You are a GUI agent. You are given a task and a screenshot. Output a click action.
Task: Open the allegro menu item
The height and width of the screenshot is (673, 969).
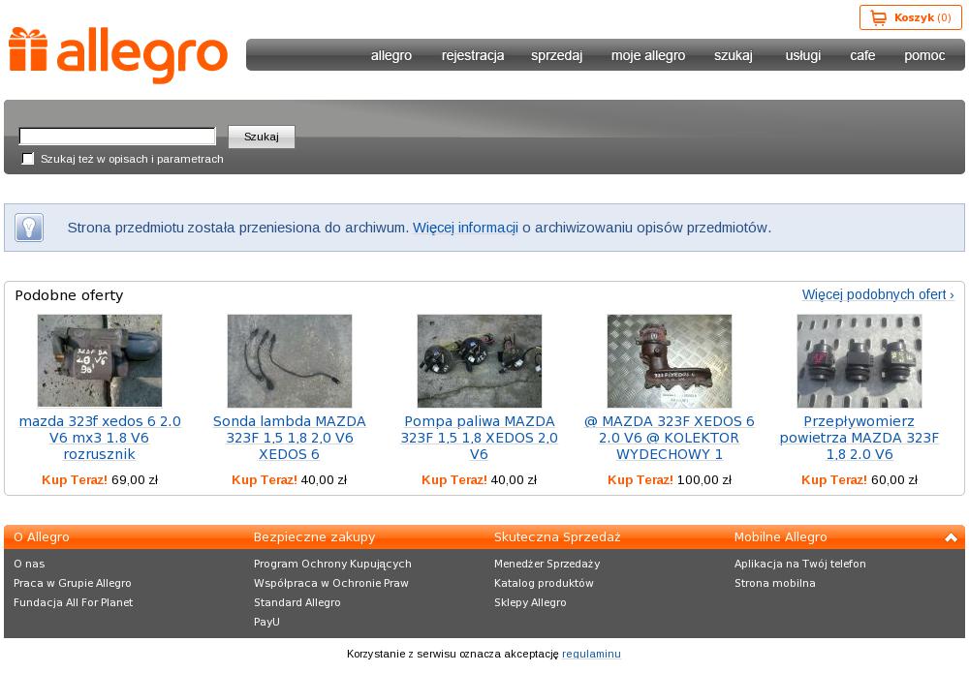(x=391, y=55)
